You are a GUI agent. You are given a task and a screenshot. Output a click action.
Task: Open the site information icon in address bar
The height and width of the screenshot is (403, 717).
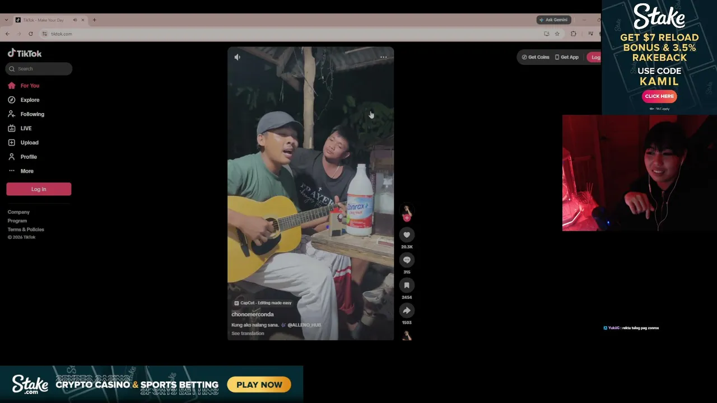click(44, 34)
